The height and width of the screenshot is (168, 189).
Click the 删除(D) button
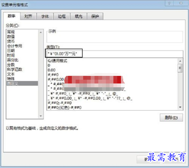point(171,118)
